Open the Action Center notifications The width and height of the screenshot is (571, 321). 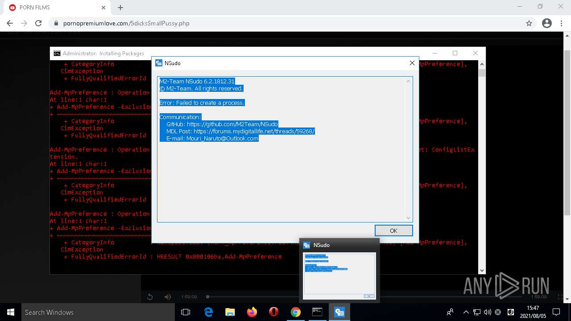(556, 312)
